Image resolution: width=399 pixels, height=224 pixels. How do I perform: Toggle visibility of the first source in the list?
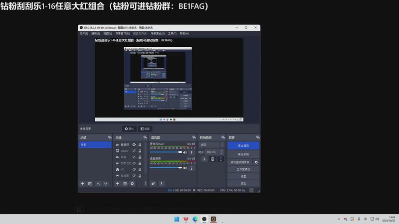tap(134, 144)
